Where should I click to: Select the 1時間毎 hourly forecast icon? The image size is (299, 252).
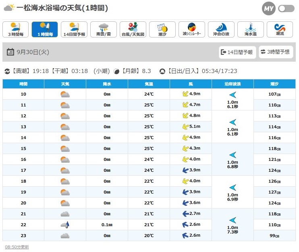click(x=45, y=29)
